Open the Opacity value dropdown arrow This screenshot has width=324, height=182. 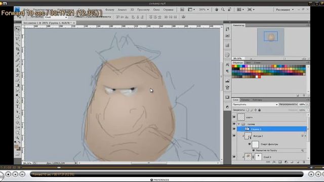click(307, 105)
